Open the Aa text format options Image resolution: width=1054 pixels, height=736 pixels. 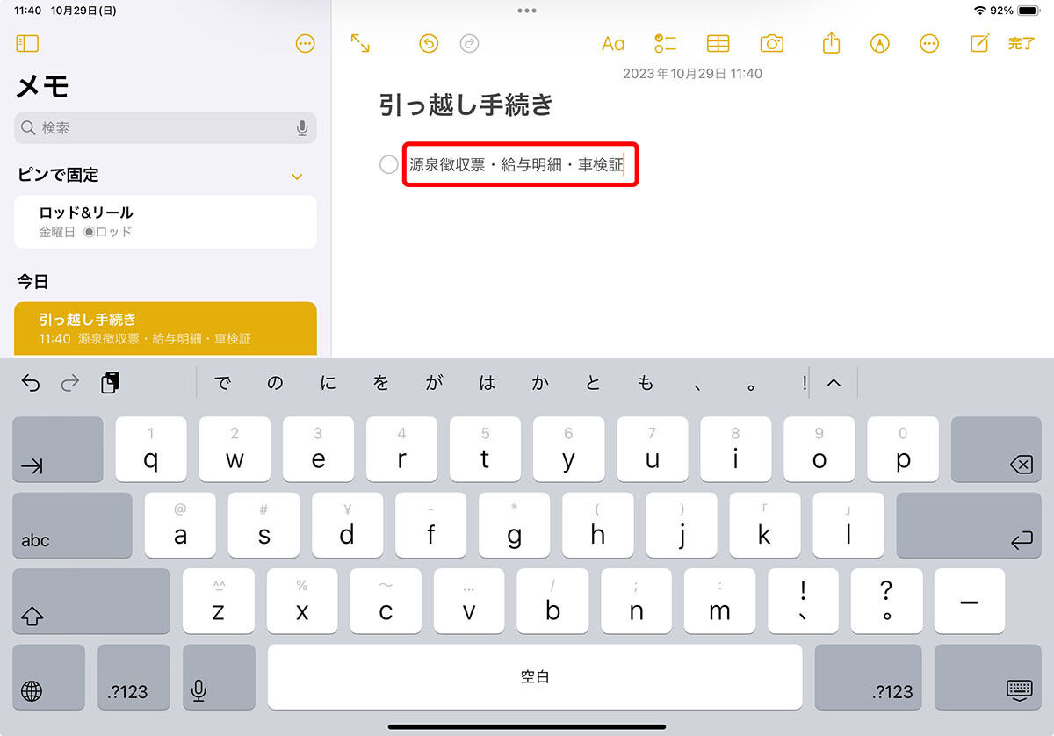613,43
